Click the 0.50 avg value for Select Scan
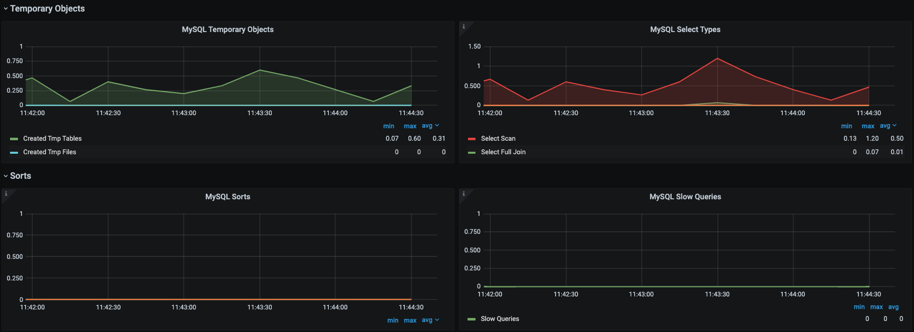 coord(897,139)
